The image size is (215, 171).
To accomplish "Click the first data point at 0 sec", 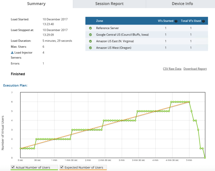I will pos(20,148).
